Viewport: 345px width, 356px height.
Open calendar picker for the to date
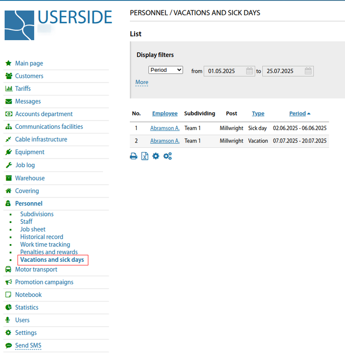pyautogui.click(x=308, y=71)
